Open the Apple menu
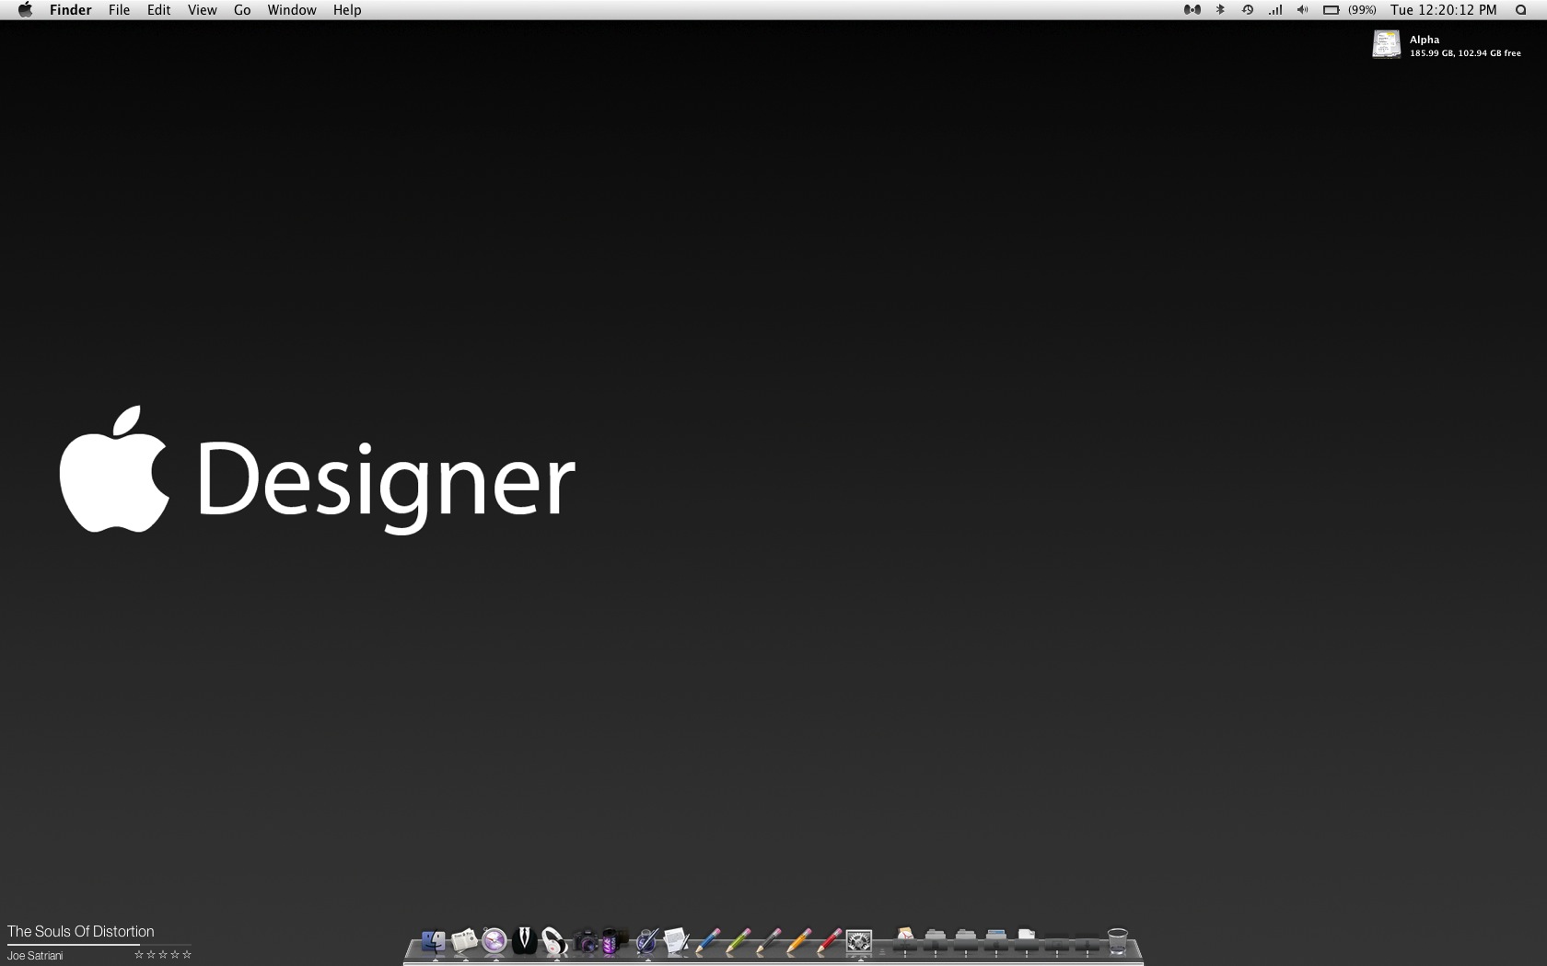The height and width of the screenshot is (966, 1547). (x=25, y=10)
